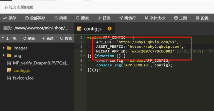This screenshot has height=111, width=214.
Task: Select the png folder
Action: (x=17, y=56)
